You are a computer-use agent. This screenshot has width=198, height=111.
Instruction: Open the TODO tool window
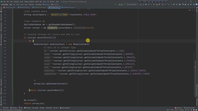coord(6,108)
